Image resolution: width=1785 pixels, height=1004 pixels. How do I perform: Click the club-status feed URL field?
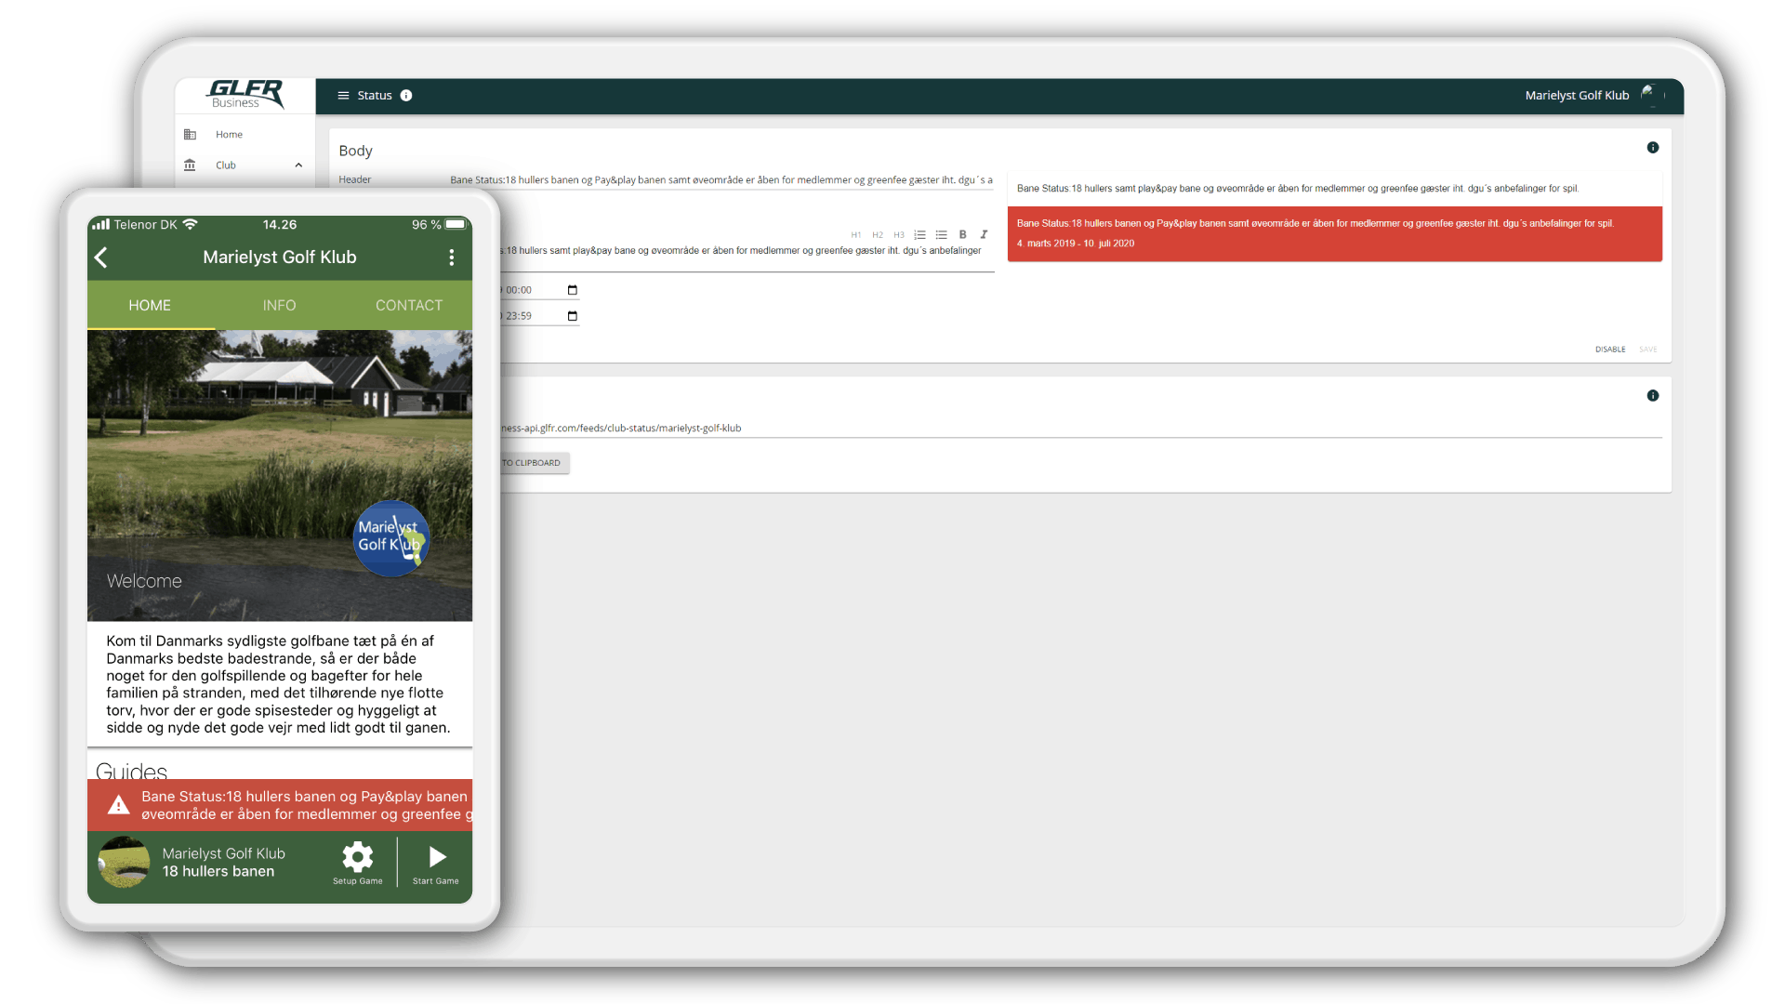pyautogui.click(x=1080, y=429)
